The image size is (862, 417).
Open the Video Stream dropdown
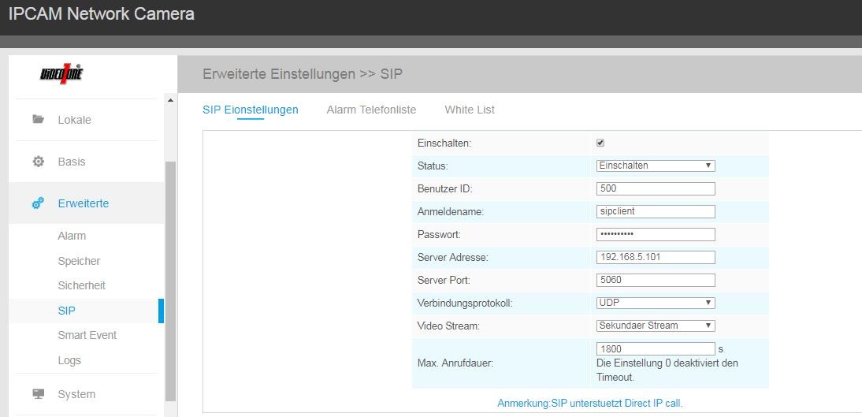[x=656, y=325]
